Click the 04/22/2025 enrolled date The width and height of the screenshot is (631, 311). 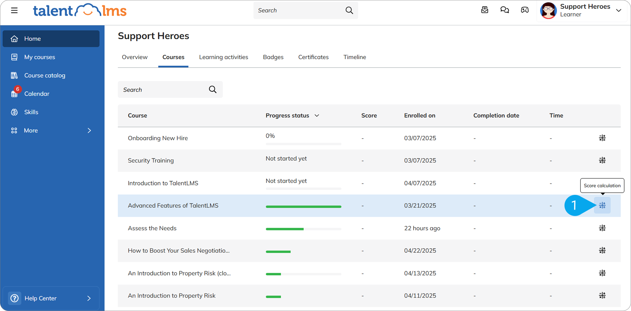(420, 250)
